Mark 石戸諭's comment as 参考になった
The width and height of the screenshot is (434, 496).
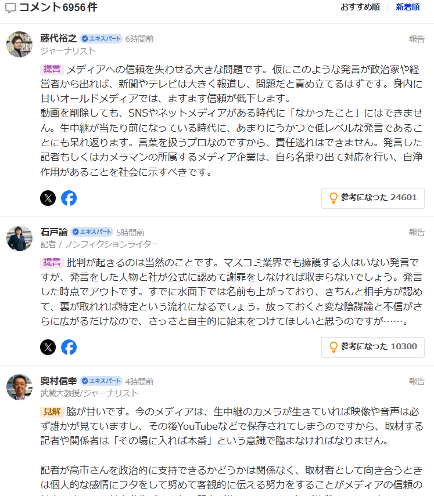373,347
